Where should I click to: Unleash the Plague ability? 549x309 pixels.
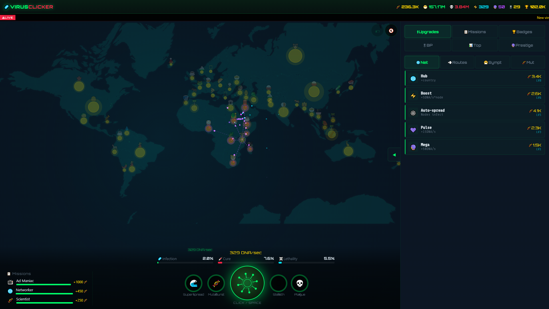(299, 283)
